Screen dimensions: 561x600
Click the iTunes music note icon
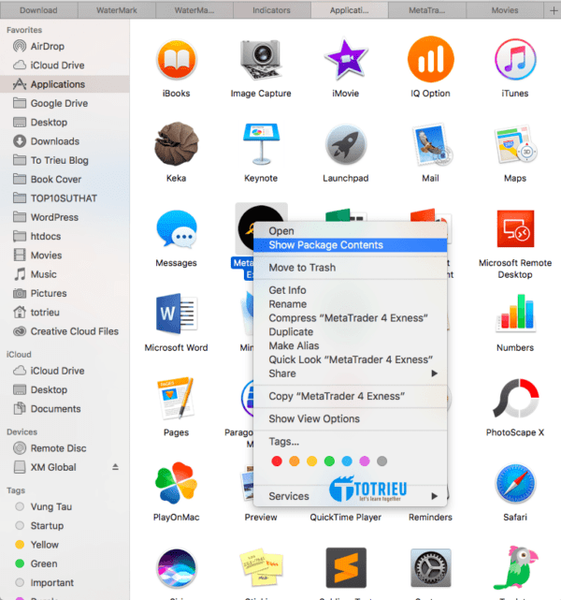pos(515,59)
